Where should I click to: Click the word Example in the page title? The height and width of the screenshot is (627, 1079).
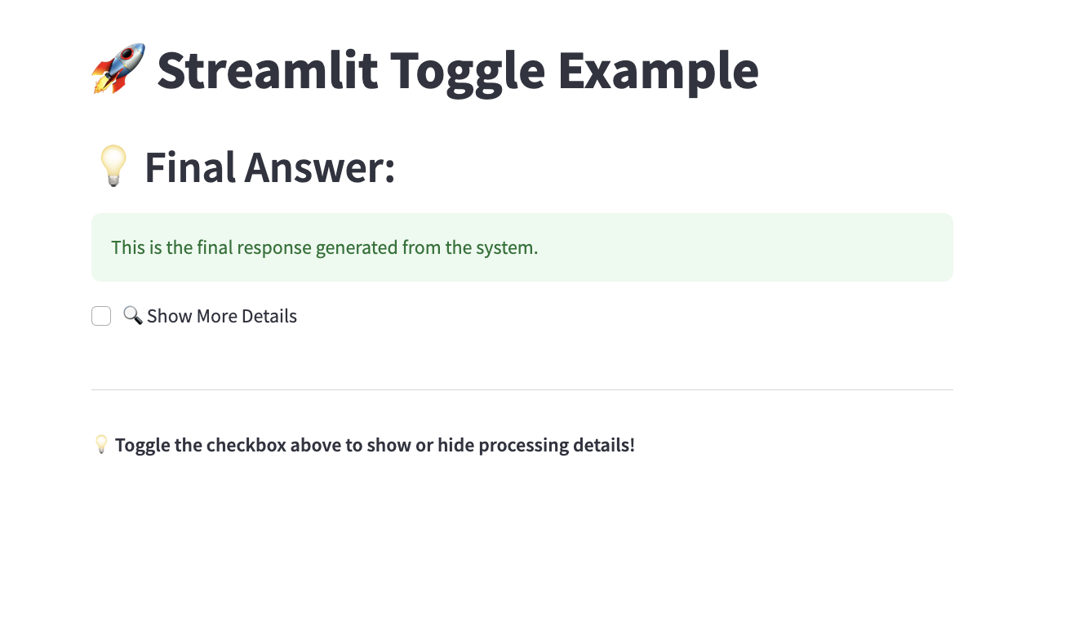point(659,72)
